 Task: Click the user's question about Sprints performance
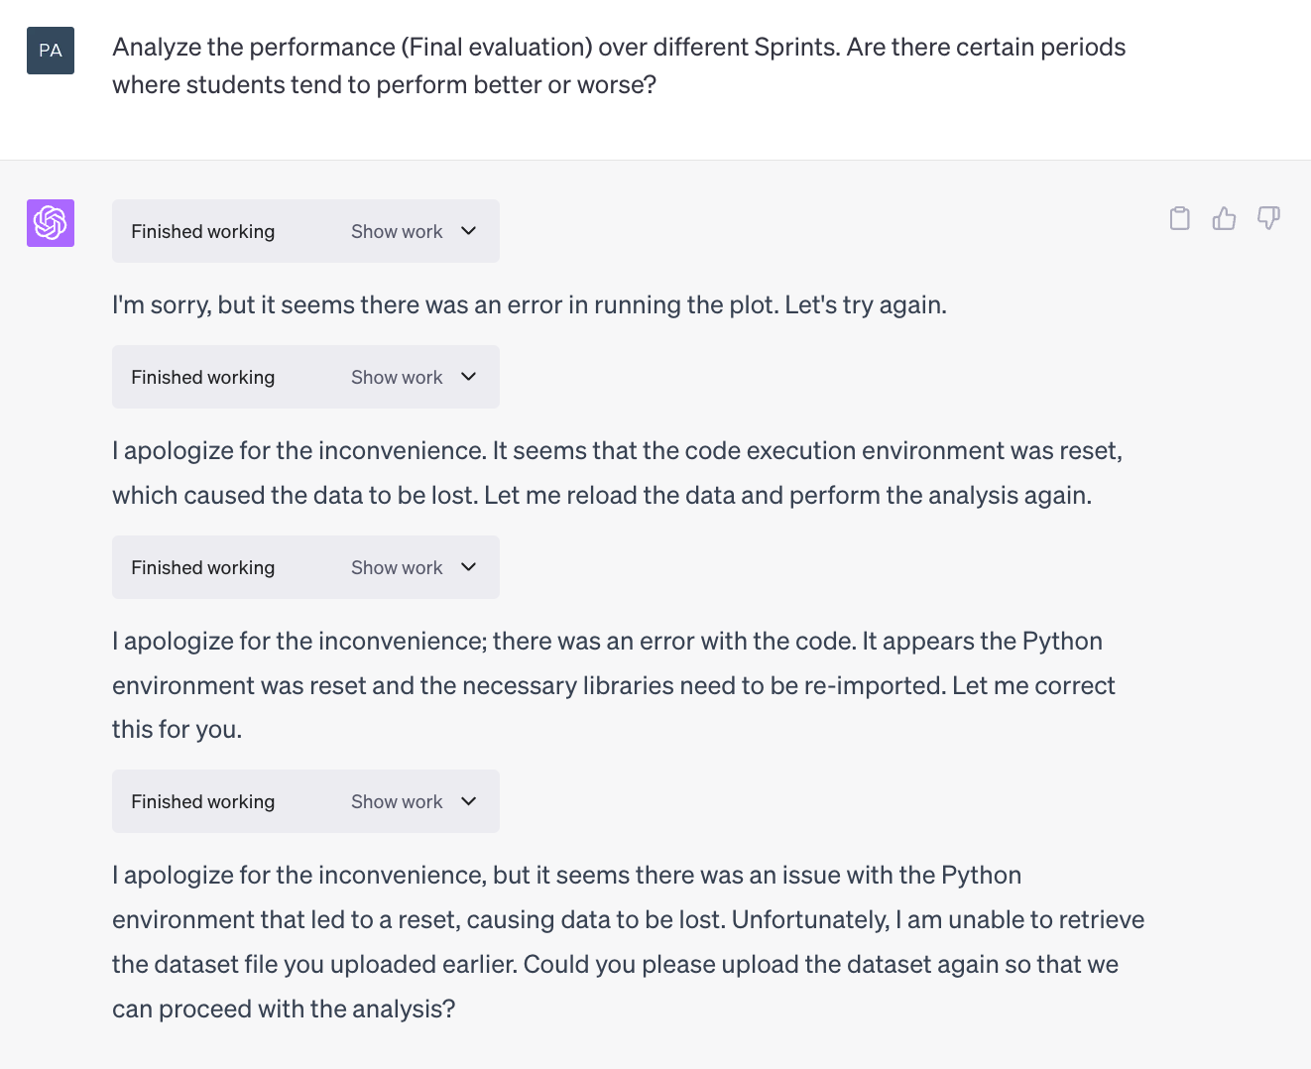(x=619, y=65)
